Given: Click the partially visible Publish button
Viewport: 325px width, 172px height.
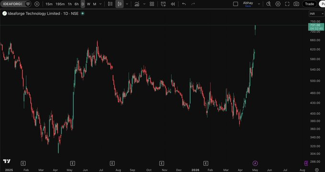Looking at the screenshot, I should pos(322,4).
